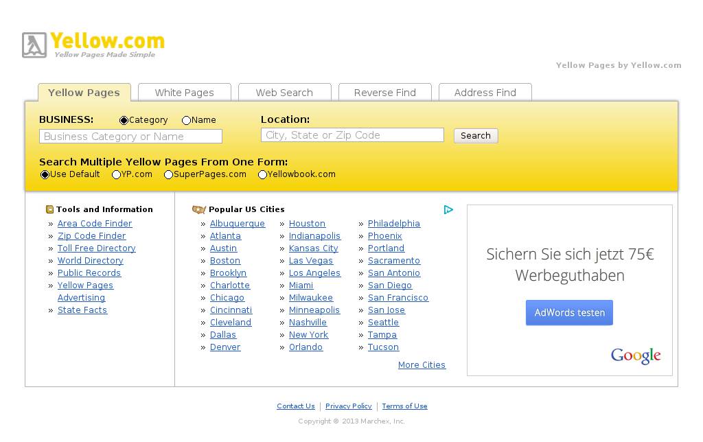Click the Business Category or Name field
This screenshot has height=442, width=703.
[x=130, y=137]
